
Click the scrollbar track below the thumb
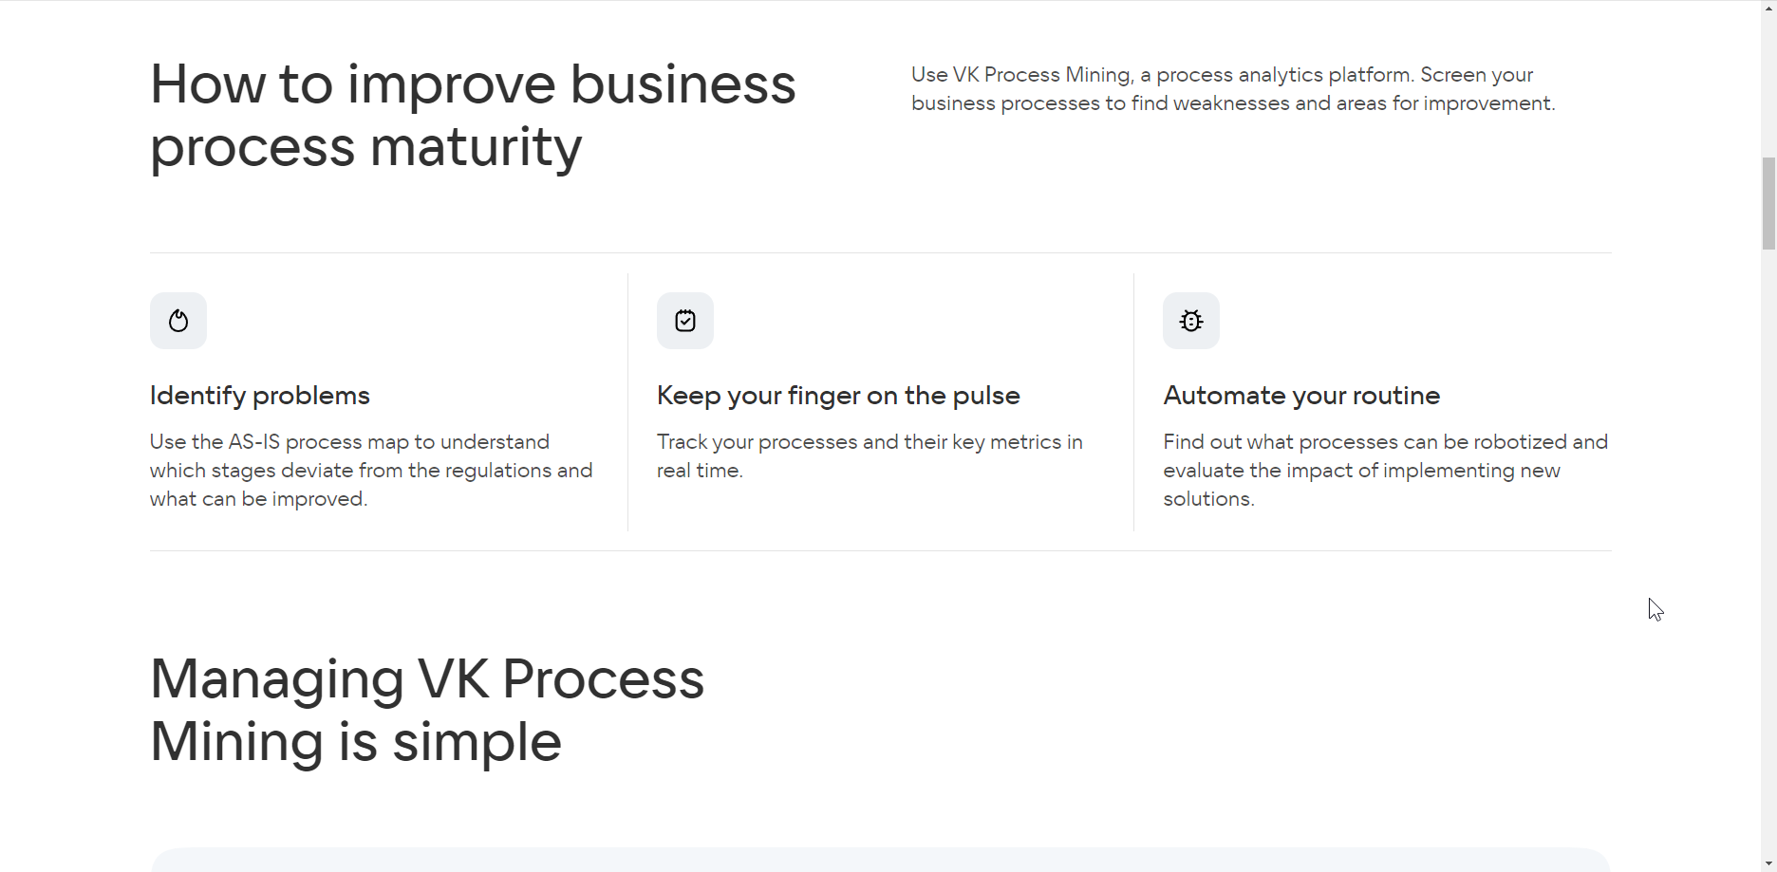point(1768,550)
